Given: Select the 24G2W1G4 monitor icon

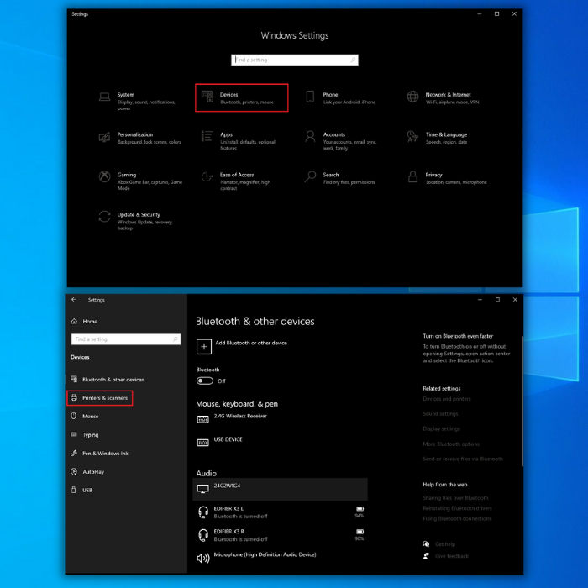Looking at the screenshot, I should (203, 489).
